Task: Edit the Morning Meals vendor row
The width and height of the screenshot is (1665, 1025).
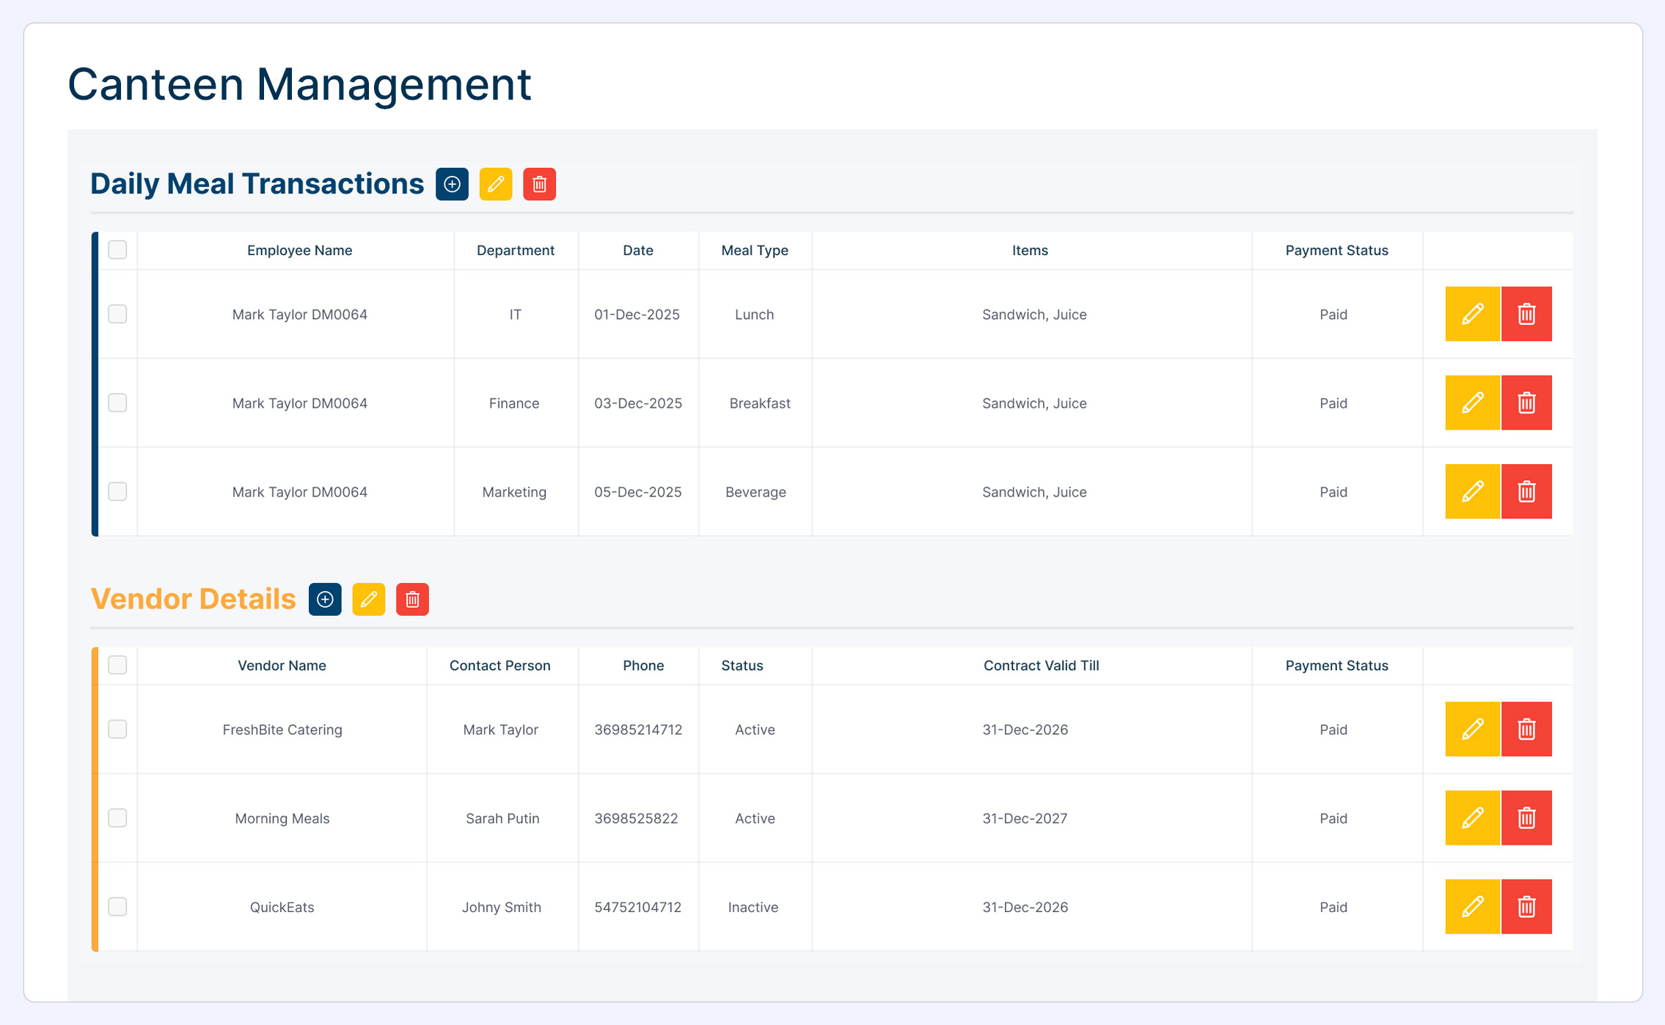Action: click(1472, 818)
